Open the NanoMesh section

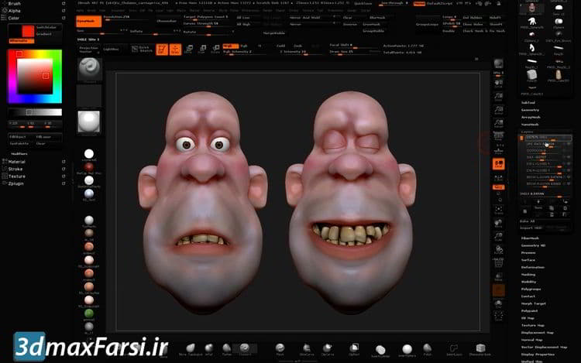[530, 125]
